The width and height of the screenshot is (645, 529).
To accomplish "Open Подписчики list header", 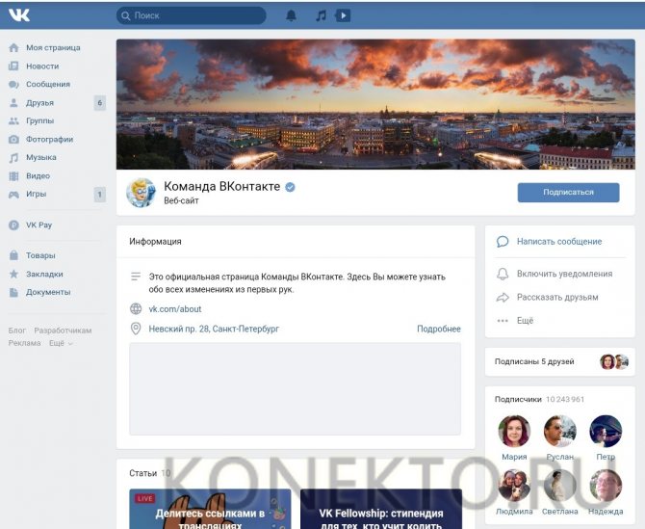I will coord(539,399).
